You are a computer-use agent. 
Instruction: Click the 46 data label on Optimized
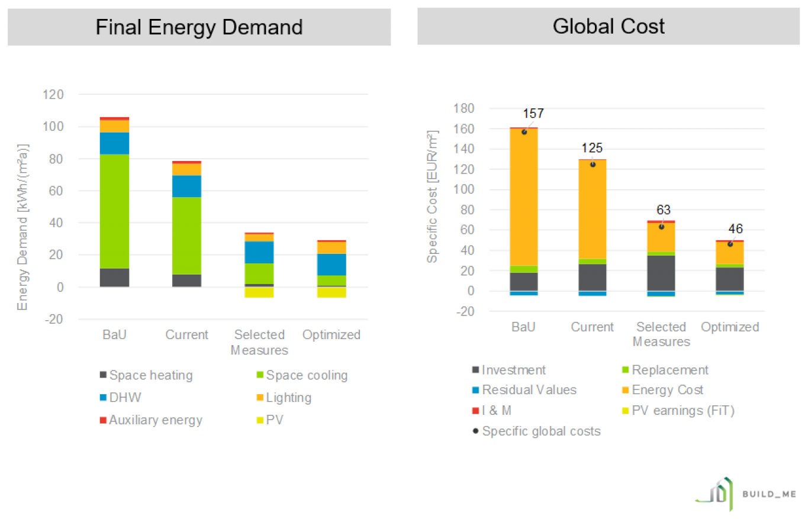click(x=736, y=228)
